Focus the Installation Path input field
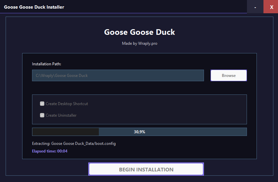The image size is (278, 182). coord(118,75)
